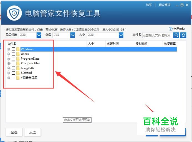Sort by the 恢复概率 column header

tap(170, 44)
